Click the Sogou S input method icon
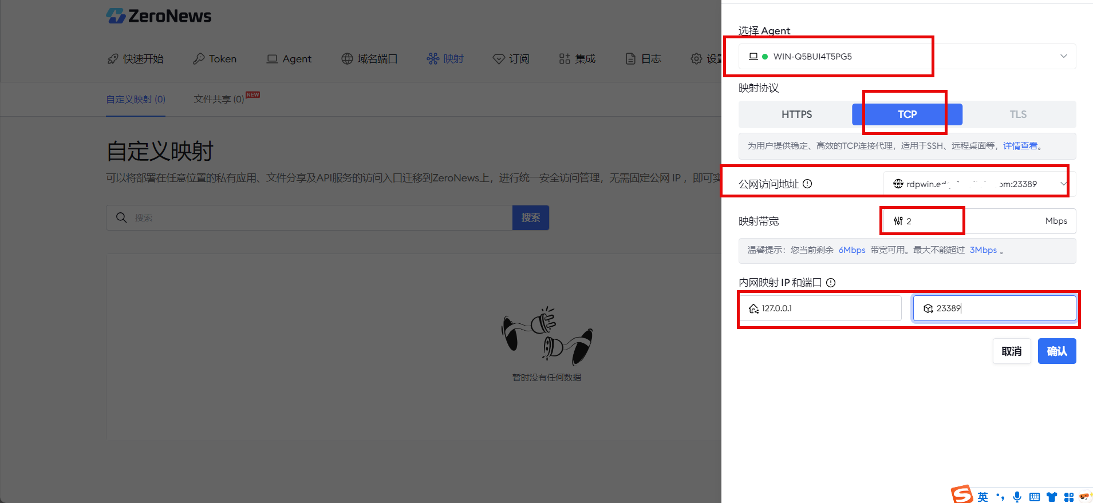Screen dimensions: 1093x503 [x=962, y=495]
